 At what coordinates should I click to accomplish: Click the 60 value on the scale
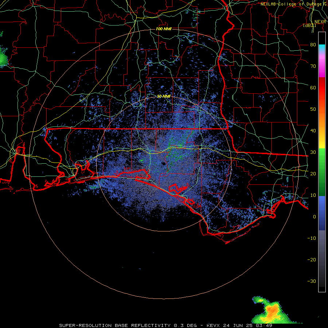click(313, 87)
